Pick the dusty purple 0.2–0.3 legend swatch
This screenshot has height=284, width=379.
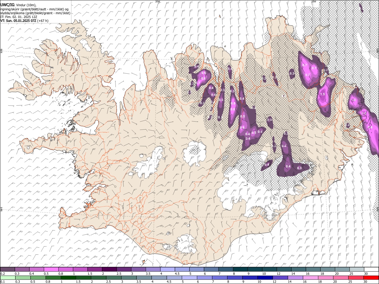click(x=7, y=270)
